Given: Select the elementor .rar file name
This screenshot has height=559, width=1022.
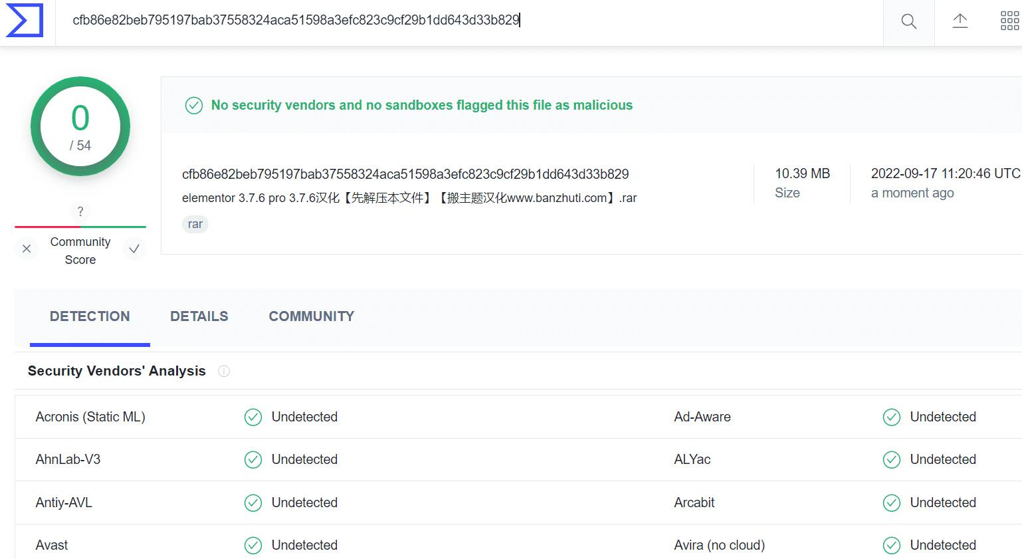Looking at the screenshot, I should [x=409, y=198].
